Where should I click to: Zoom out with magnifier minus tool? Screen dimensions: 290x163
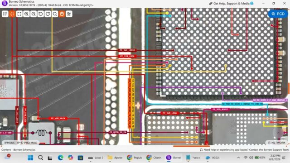coord(34,14)
